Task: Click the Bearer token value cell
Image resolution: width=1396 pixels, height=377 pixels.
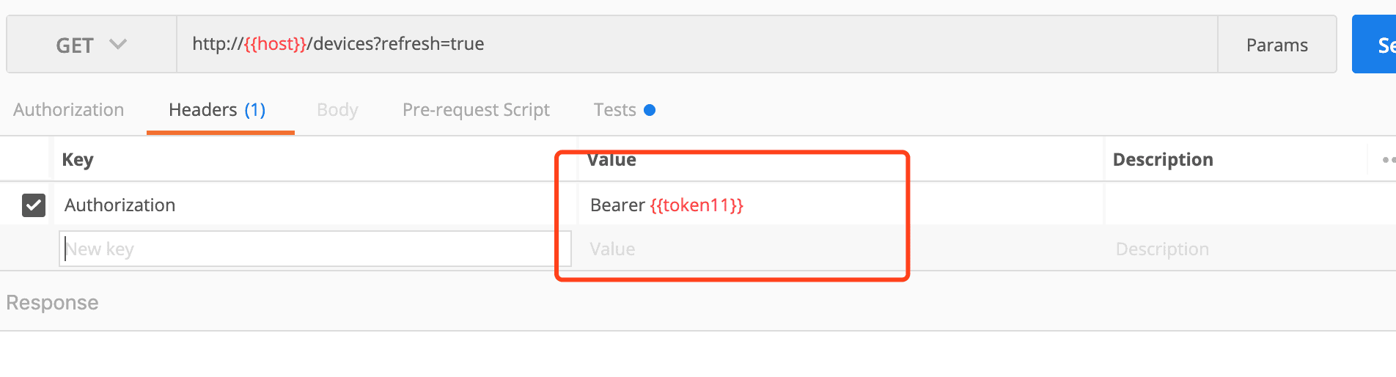Action: (840, 205)
